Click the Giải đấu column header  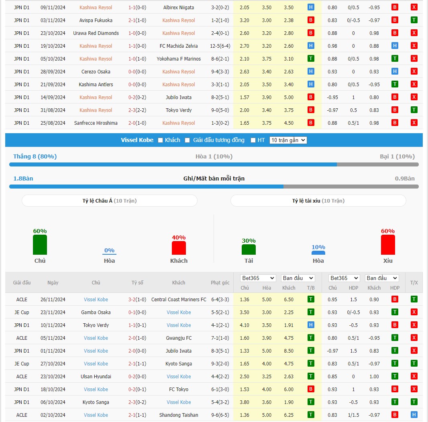22,283
